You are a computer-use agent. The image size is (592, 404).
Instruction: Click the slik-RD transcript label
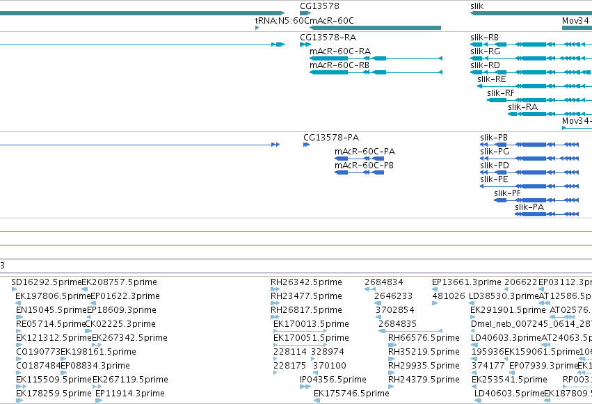click(x=485, y=65)
